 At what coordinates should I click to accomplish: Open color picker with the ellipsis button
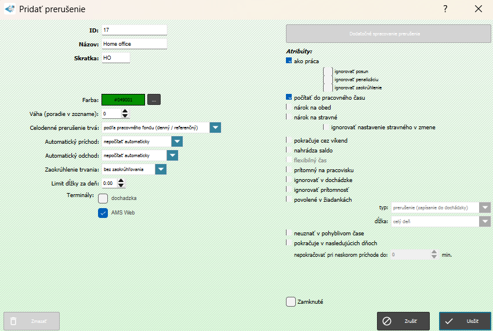pyautogui.click(x=154, y=100)
